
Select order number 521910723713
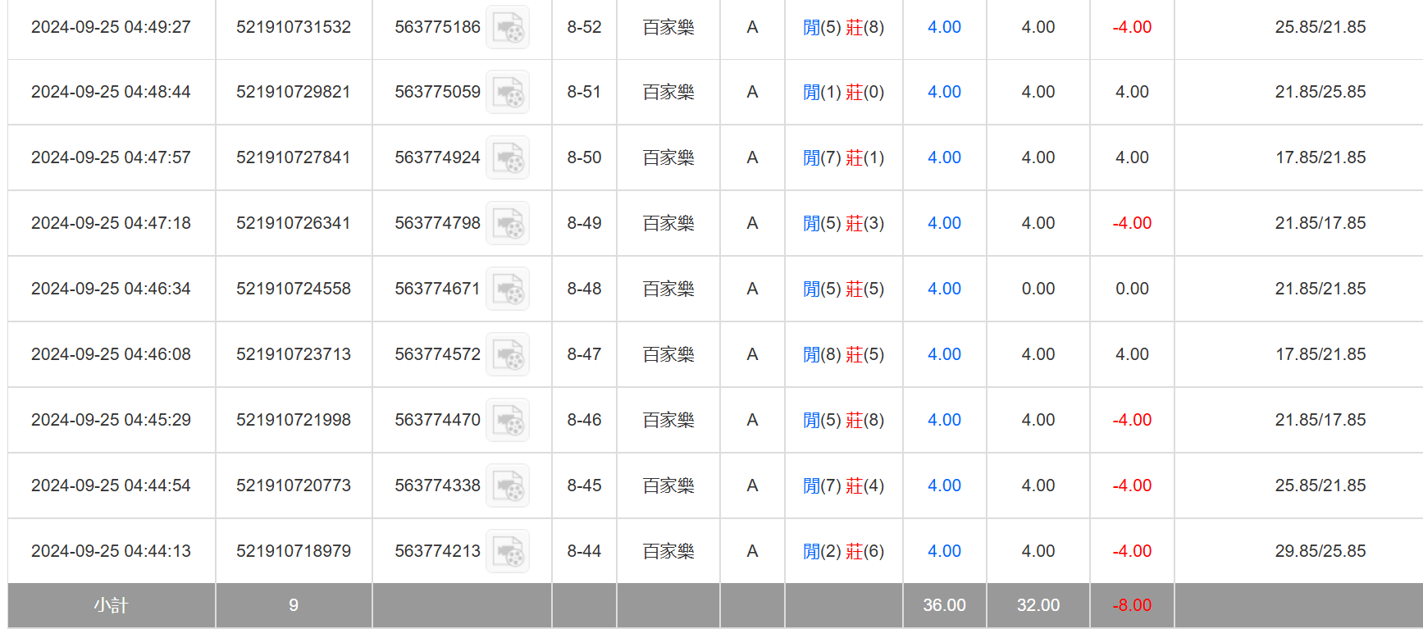294,354
